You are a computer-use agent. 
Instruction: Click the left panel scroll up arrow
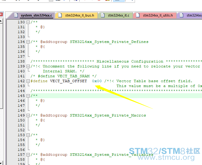click(x=1, y=21)
